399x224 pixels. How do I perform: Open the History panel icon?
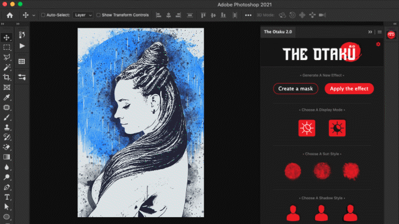tap(22, 35)
